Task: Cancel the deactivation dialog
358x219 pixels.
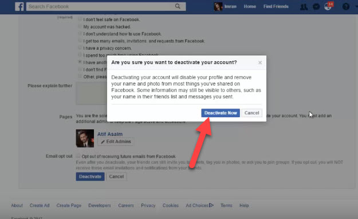Action: tap(251, 113)
